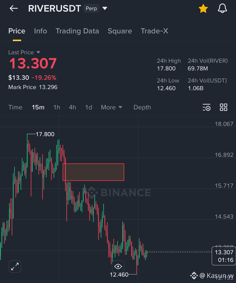This screenshot has height=283, width=236.
Task: Click the 24h Vol(RIVER) value 69.78M
Action: tap(198, 68)
